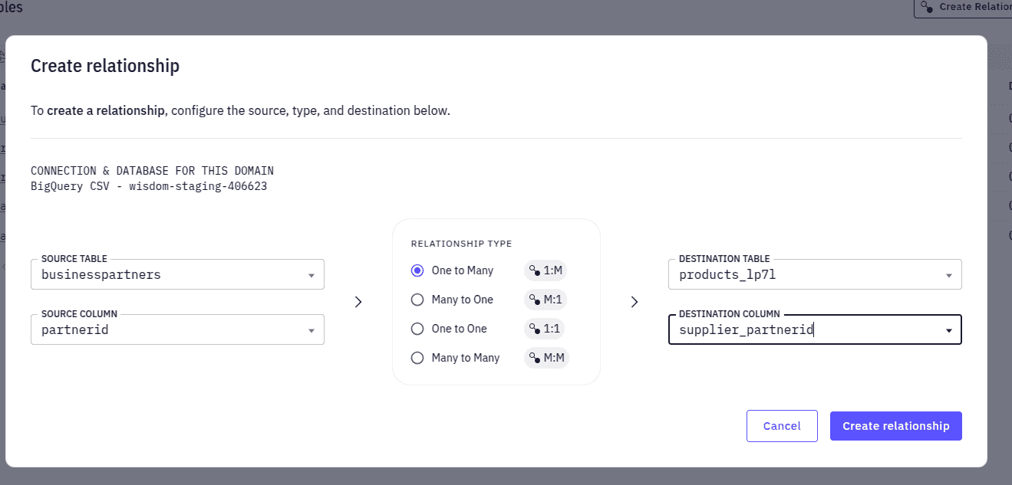
Task: Click the 1:1 badge beside One to One
Action: pos(546,329)
